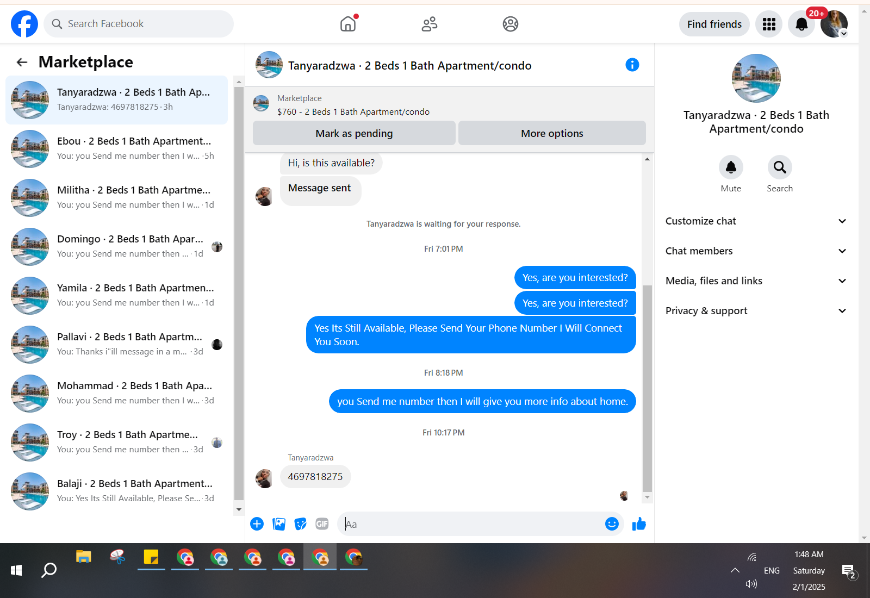This screenshot has height=598, width=870.
Task: Click the 'Hi, is this available?' message
Action: (x=331, y=163)
